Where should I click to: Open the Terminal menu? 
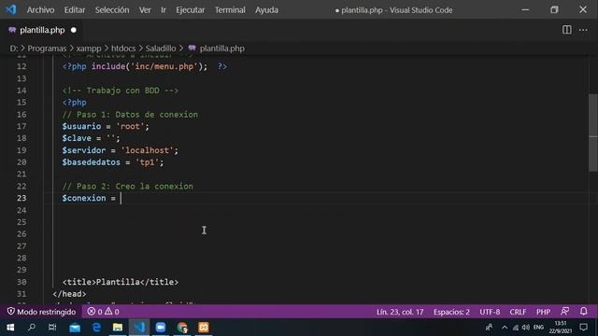[230, 10]
